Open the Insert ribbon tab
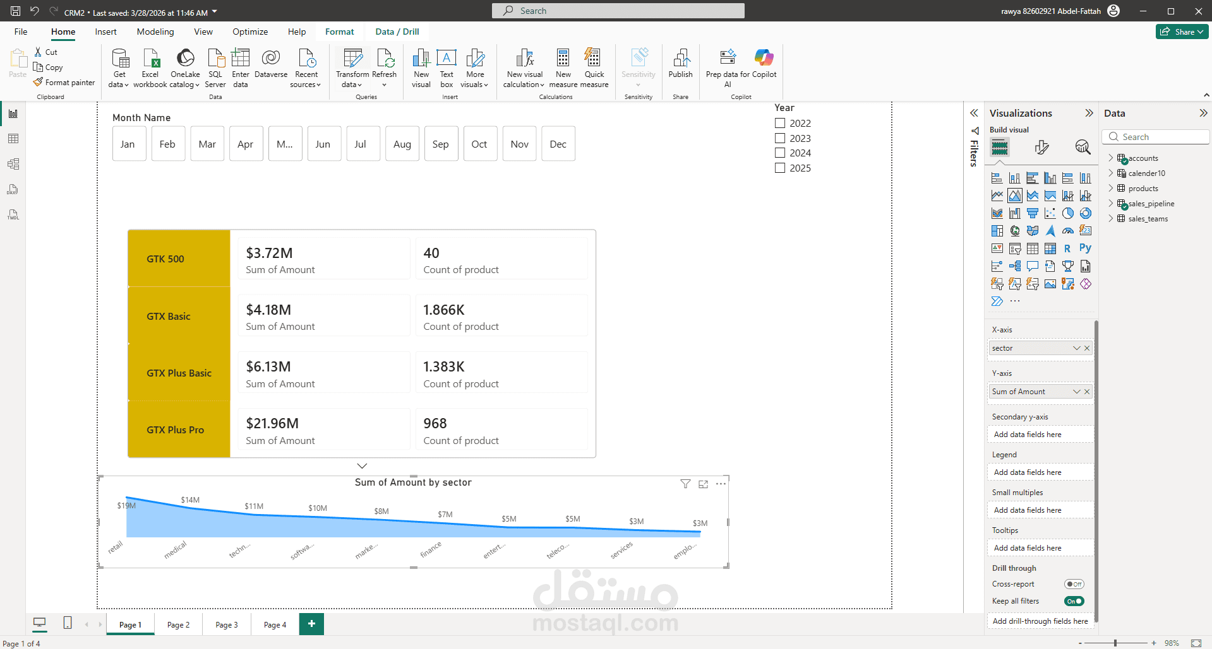This screenshot has width=1212, height=649. 105,32
